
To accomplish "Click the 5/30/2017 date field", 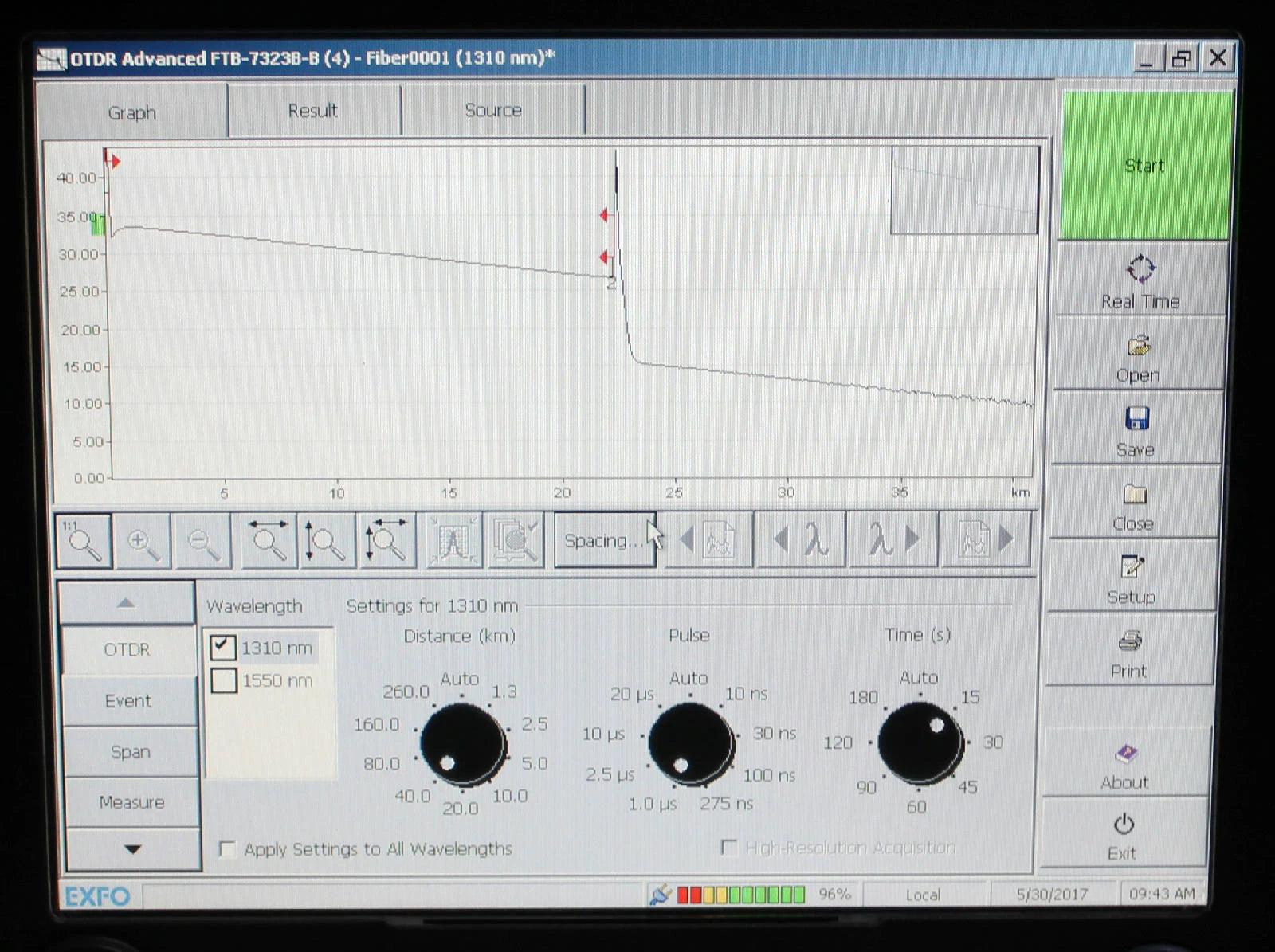I will (x=1052, y=895).
